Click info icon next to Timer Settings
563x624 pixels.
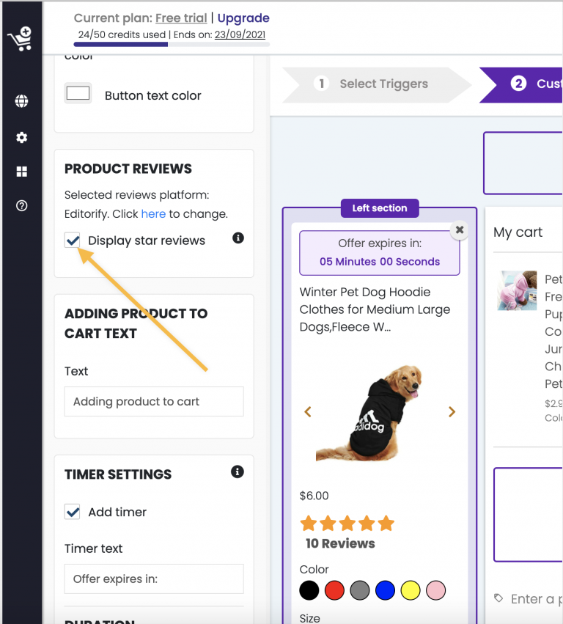coord(237,472)
